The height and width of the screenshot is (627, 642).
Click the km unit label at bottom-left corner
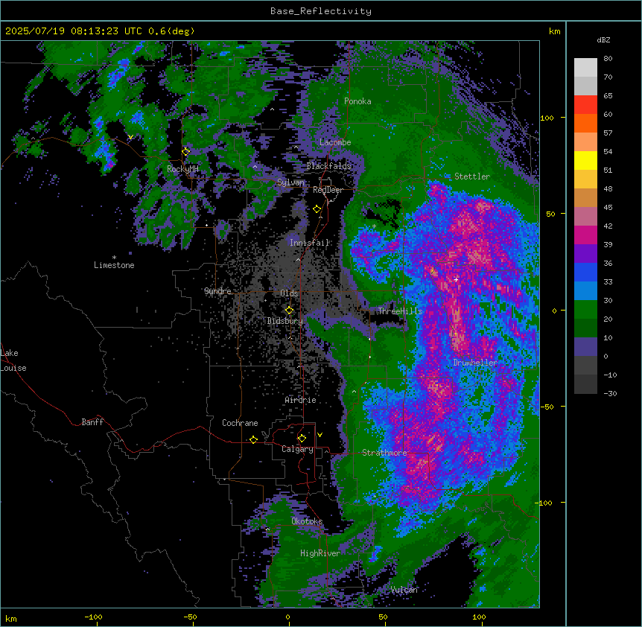11,618
